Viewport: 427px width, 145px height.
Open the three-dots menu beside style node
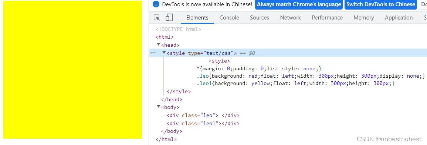click(153, 53)
